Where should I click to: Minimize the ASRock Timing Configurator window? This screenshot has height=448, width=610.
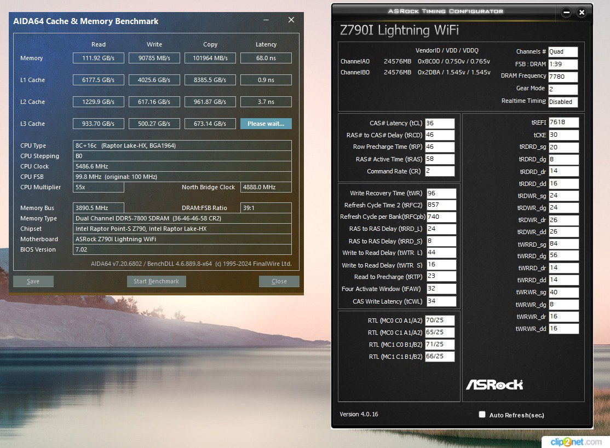coord(566,13)
